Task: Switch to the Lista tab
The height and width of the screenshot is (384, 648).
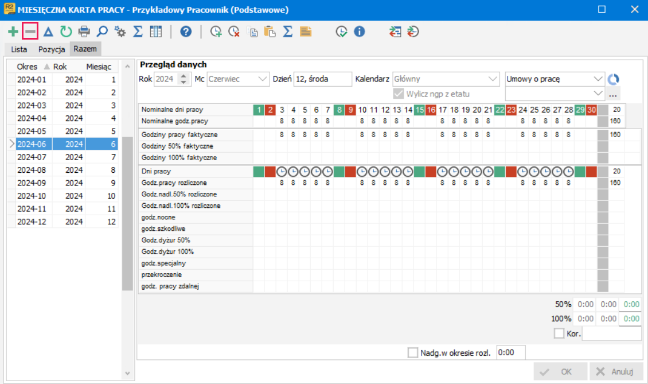Action: (19, 49)
